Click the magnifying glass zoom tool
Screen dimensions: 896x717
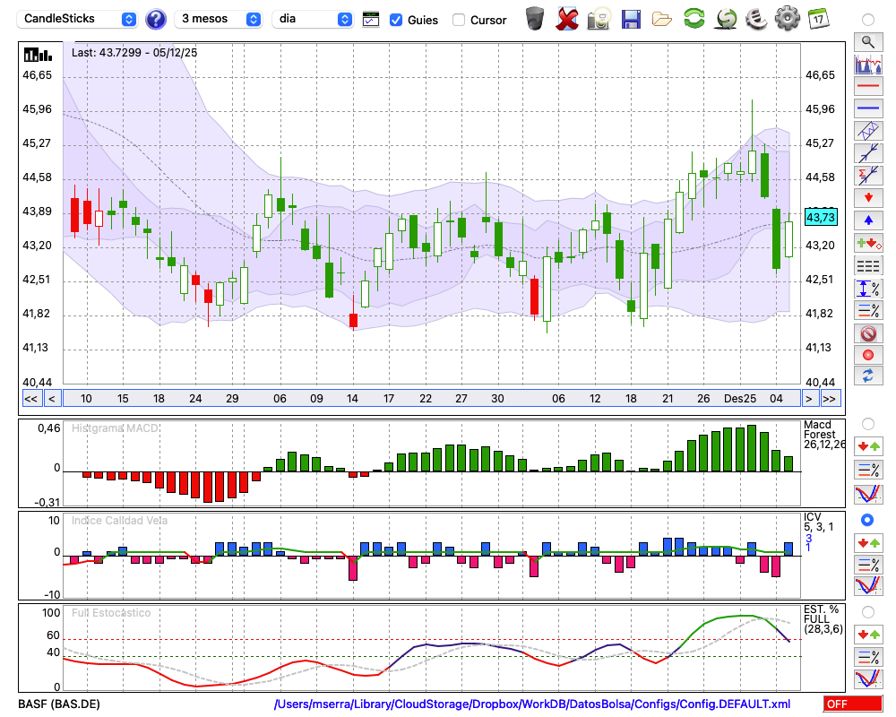(x=867, y=41)
